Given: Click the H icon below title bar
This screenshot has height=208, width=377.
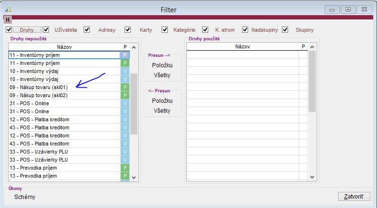Looking at the screenshot, I should click(x=8, y=20).
